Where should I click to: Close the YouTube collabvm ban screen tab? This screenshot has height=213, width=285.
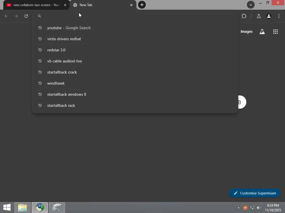[x=65, y=5]
